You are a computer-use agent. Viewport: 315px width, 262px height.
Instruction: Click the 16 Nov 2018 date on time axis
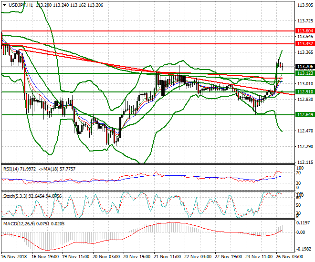14,256
